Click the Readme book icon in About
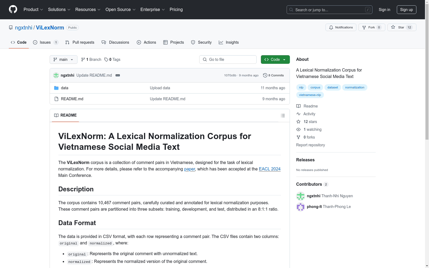Screen dimensions: 429x268 pyautogui.click(x=298, y=106)
